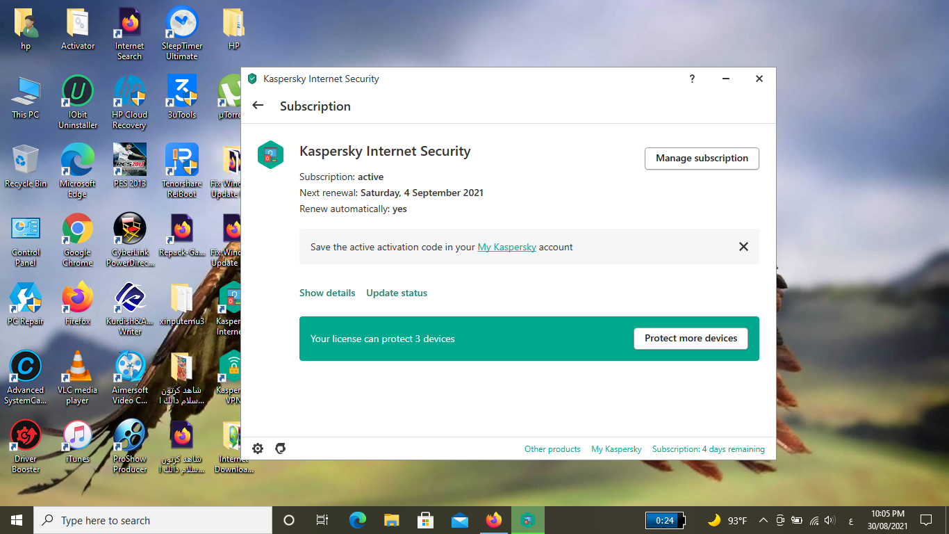Open Windows Start menu
Image resolution: width=949 pixels, height=534 pixels.
tap(17, 520)
